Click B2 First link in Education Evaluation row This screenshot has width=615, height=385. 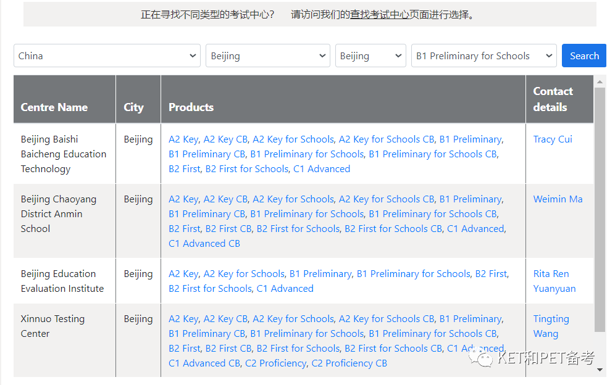point(491,274)
